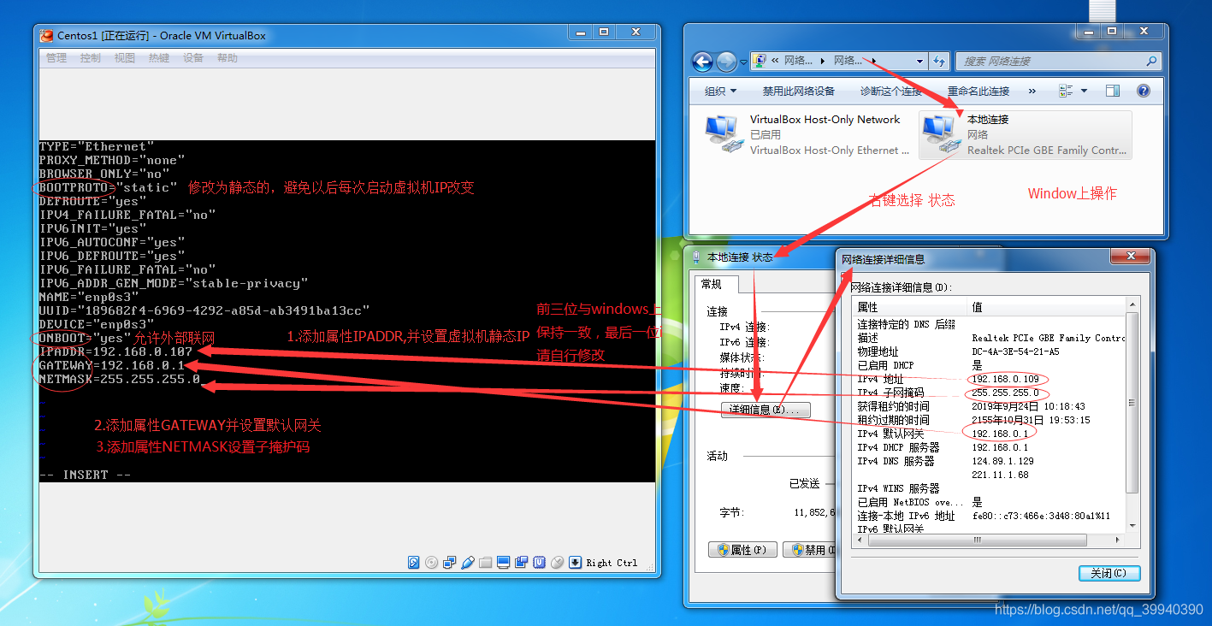This screenshot has height=626, width=1212.
Task: Click the 值 column header in details list
Action: click(1046, 307)
